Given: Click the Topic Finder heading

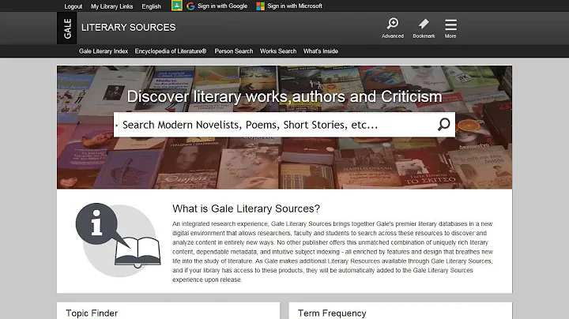Looking at the screenshot, I should [x=92, y=313].
